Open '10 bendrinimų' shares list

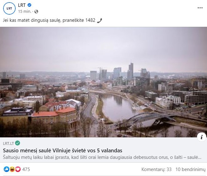(190, 169)
